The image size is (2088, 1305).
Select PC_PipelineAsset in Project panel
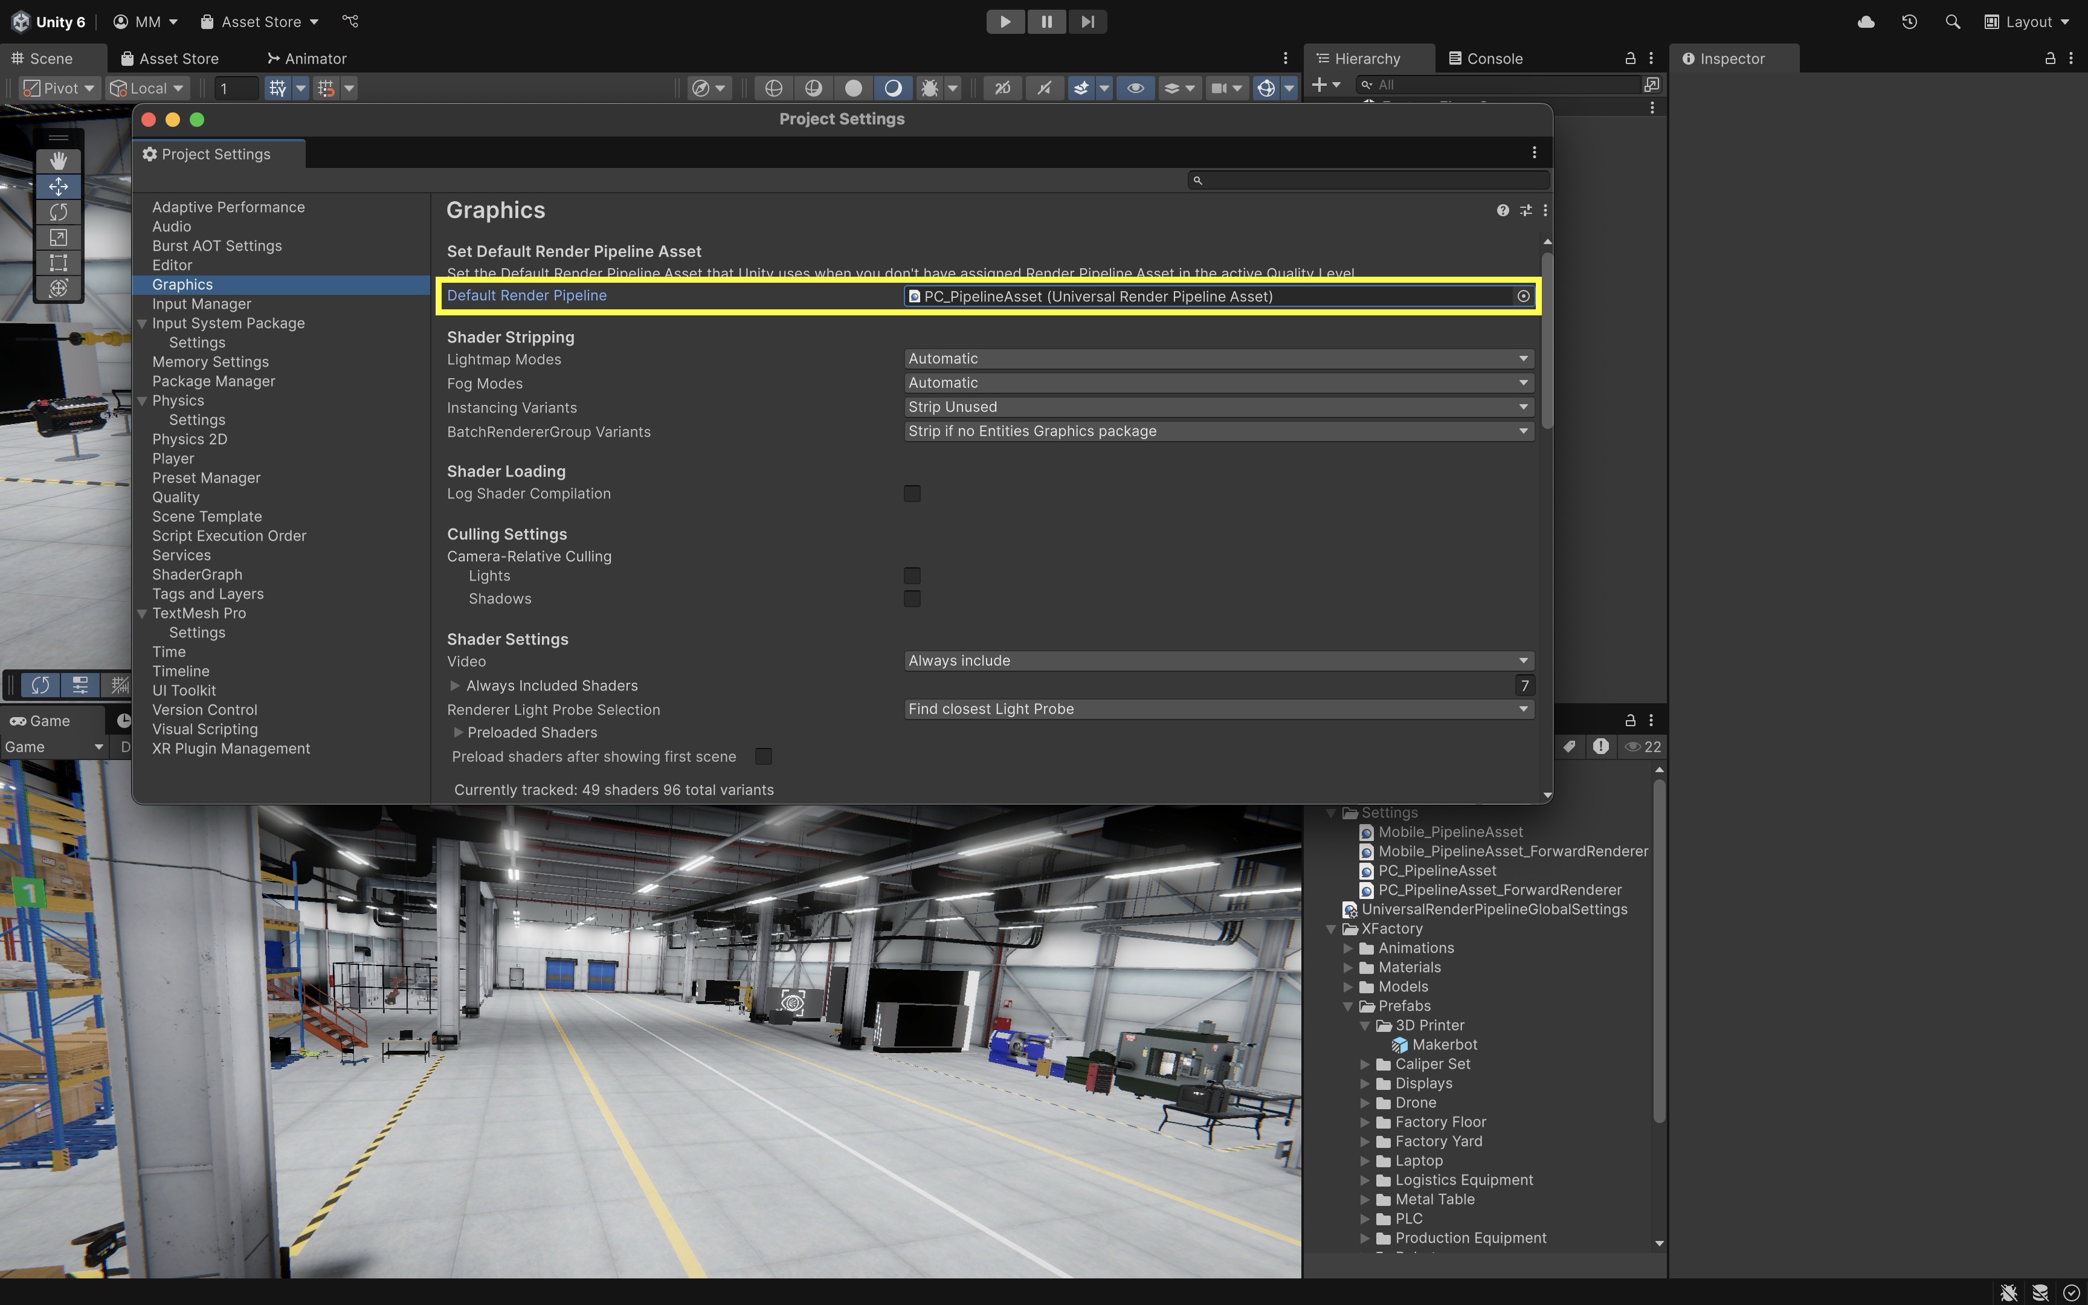1437,871
